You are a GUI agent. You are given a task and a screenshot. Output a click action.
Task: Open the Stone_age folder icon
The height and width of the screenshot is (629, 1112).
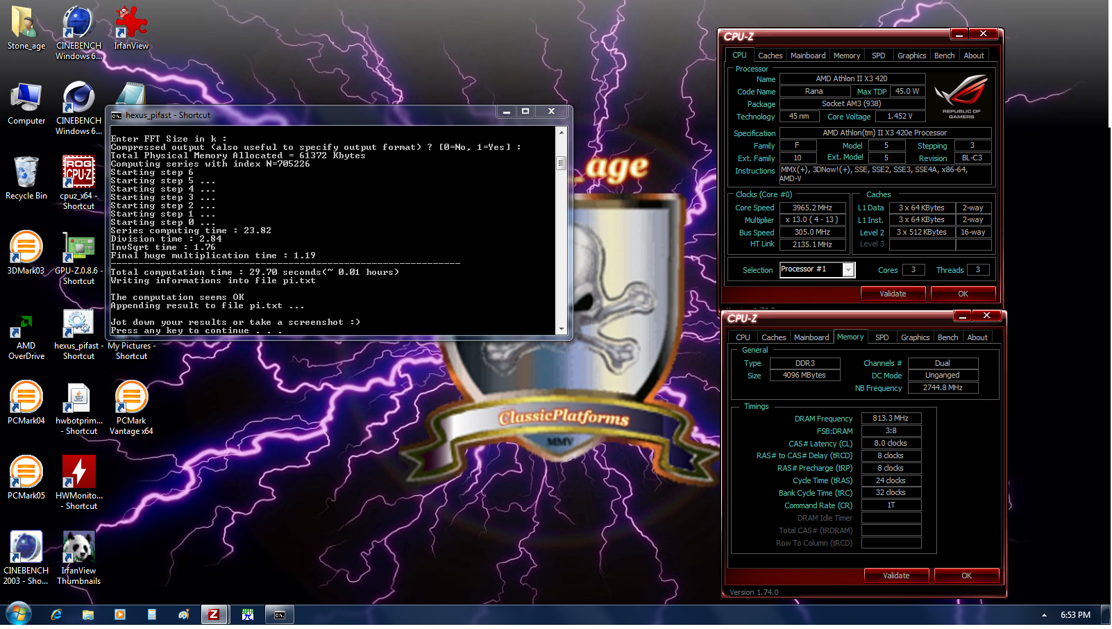tap(26, 28)
